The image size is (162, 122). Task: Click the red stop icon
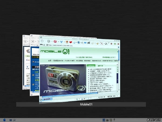pyautogui.click(x=55, y=41)
